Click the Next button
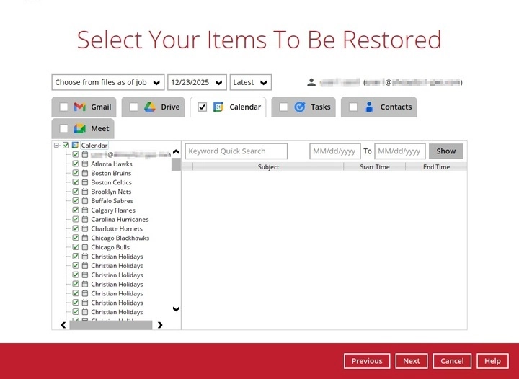This screenshot has height=379, width=519. click(x=411, y=361)
